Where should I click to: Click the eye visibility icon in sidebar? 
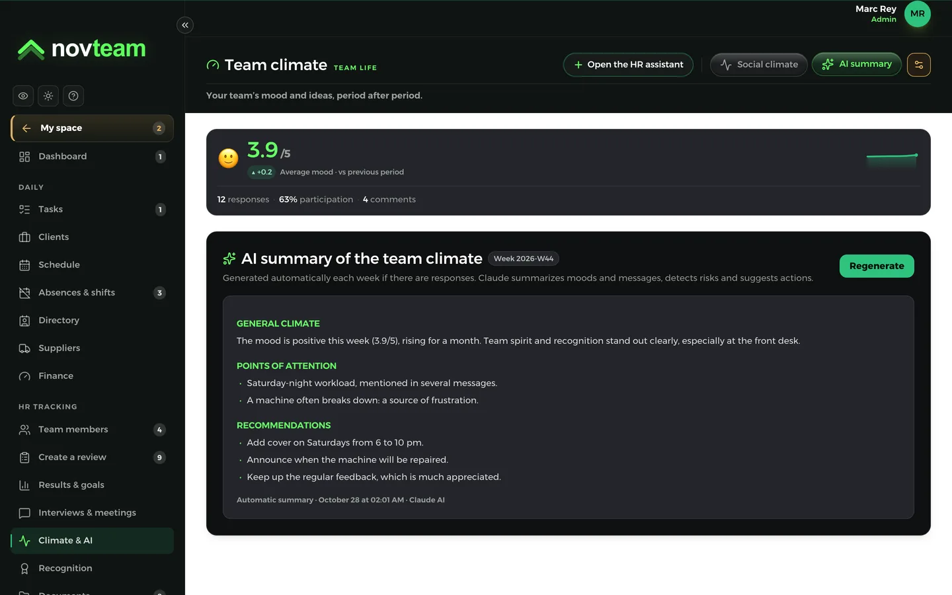23,96
